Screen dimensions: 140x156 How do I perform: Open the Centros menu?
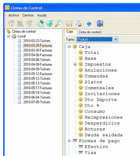point(28,15)
